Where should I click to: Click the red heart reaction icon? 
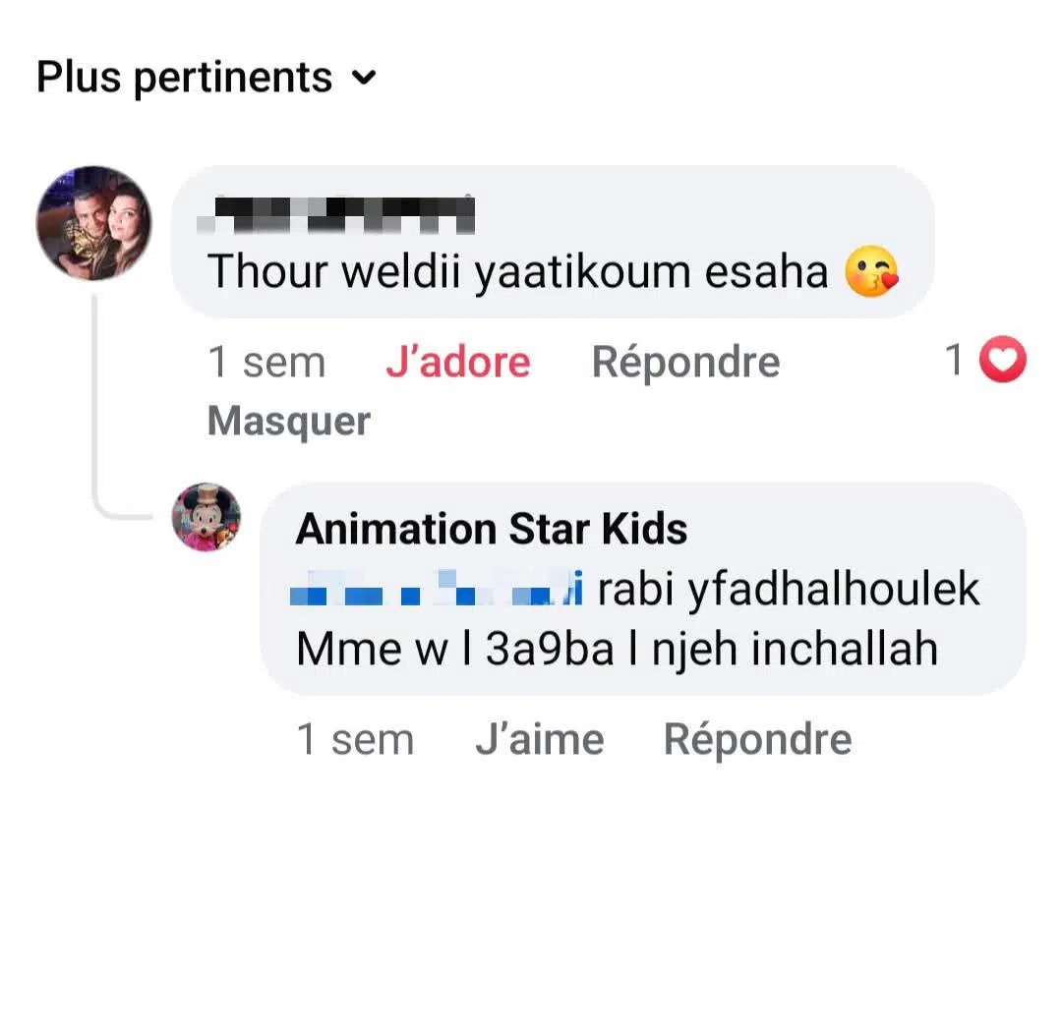pos(1004,362)
